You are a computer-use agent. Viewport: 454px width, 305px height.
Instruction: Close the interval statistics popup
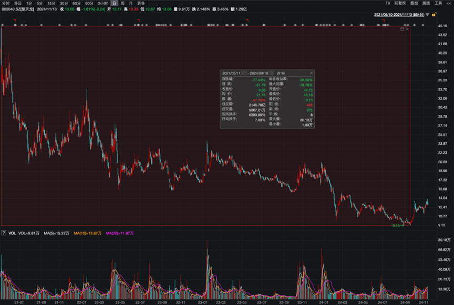[x=311, y=73]
